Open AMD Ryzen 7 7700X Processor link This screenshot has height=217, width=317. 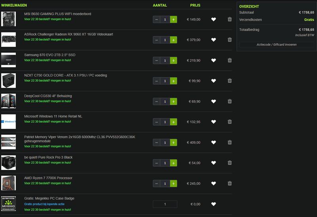pyautogui.click(x=48, y=178)
